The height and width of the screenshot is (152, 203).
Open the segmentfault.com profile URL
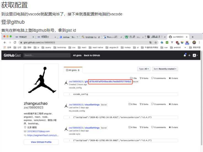click(43, 135)
